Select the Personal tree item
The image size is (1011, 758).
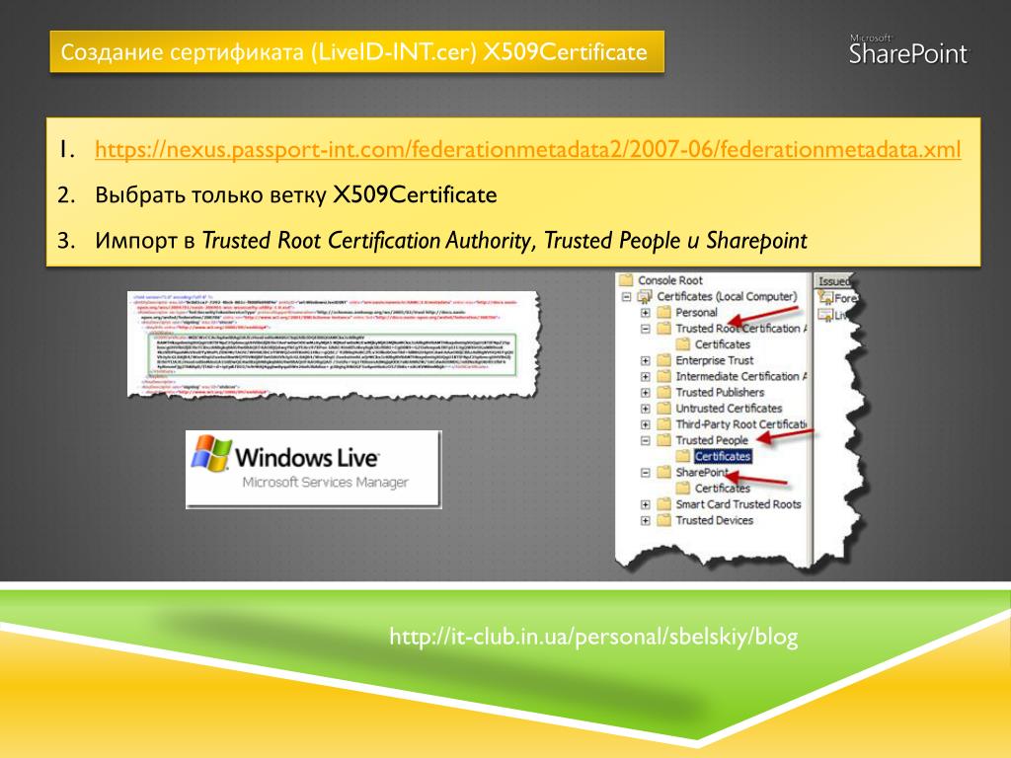696,313
